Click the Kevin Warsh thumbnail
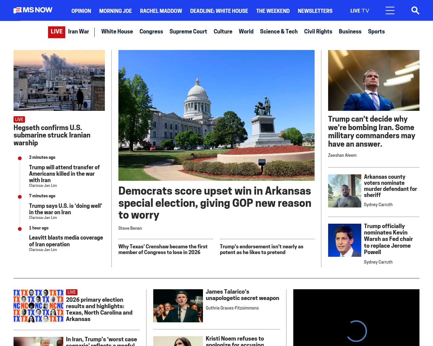Image resolution: width=433 pixels, height=346 pixels. (344, 240)
